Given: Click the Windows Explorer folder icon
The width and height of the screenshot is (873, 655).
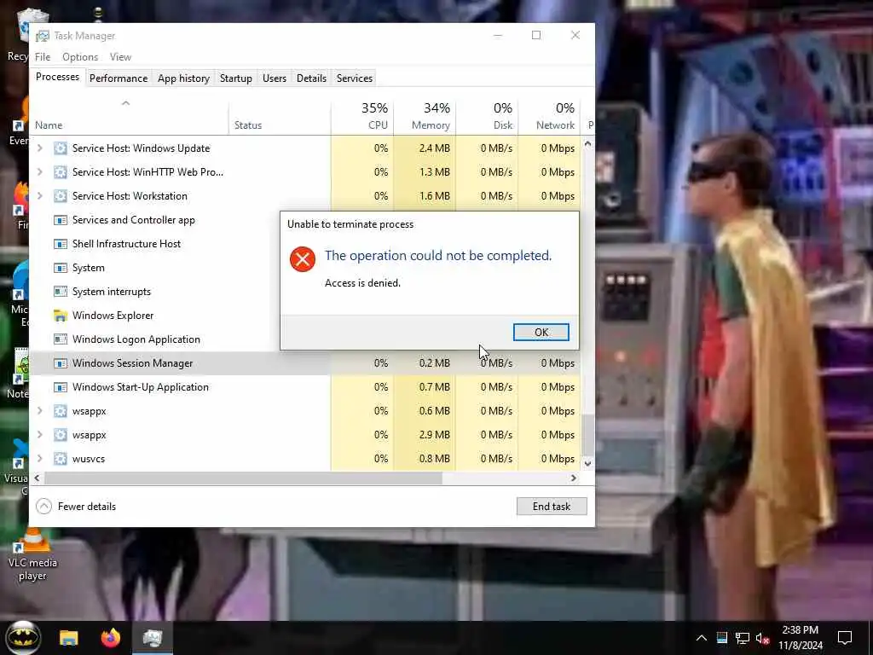Looking at the screenshot, I should [61, 316].
